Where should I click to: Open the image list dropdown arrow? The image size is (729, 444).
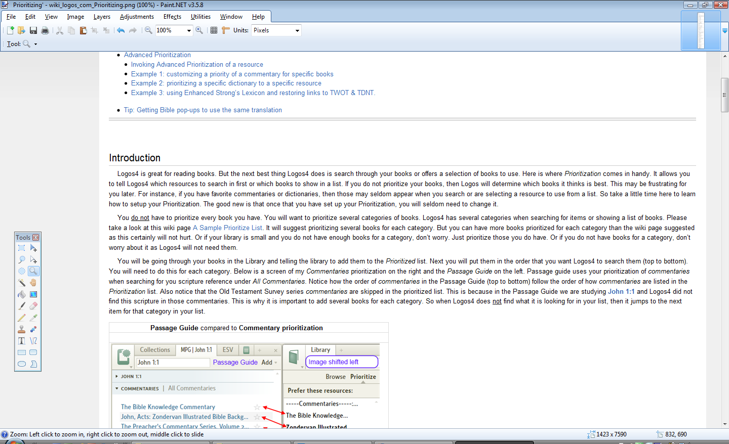[x=725, y=31]
